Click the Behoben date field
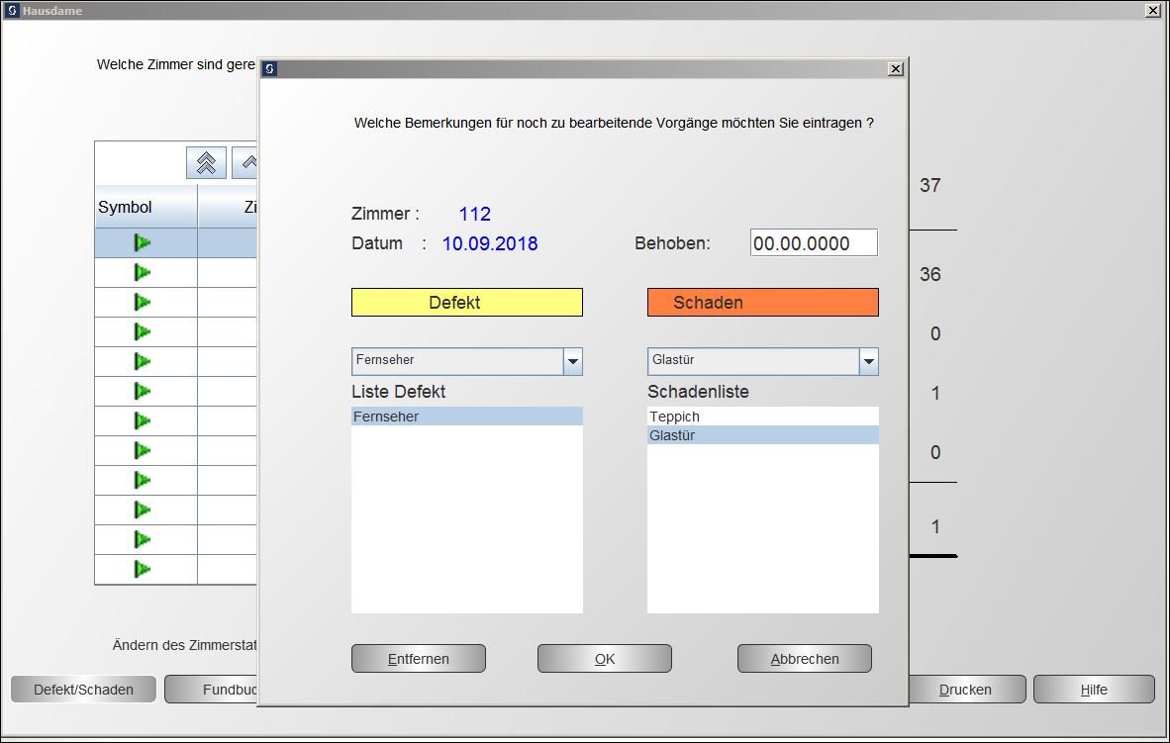This screenshot has height=743, width=1170. click(x=814, y=243)
